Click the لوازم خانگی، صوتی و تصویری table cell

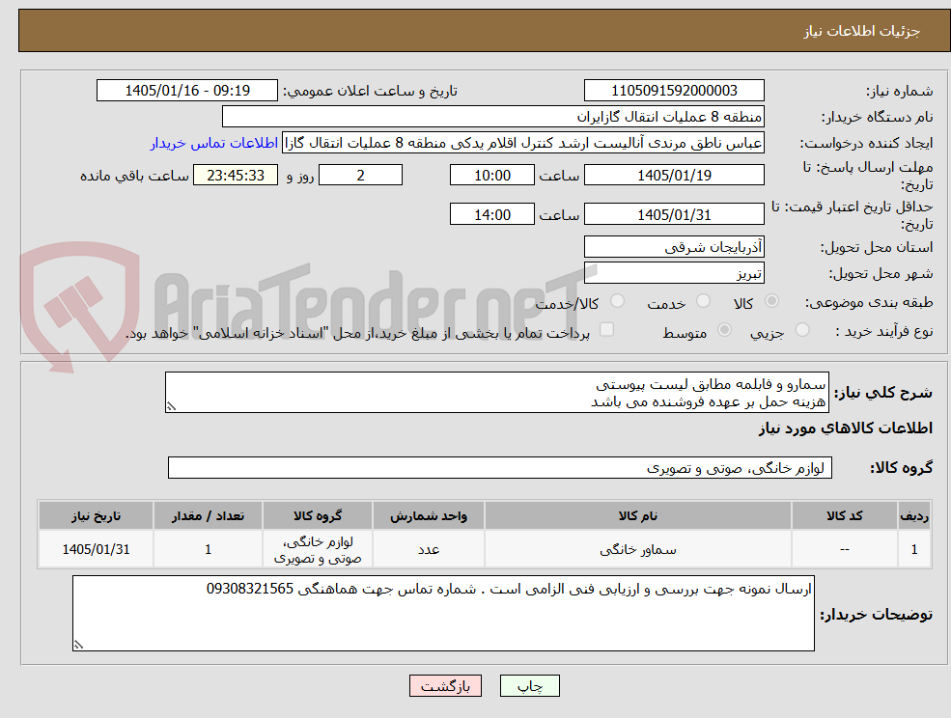click(x=318, y=549)
